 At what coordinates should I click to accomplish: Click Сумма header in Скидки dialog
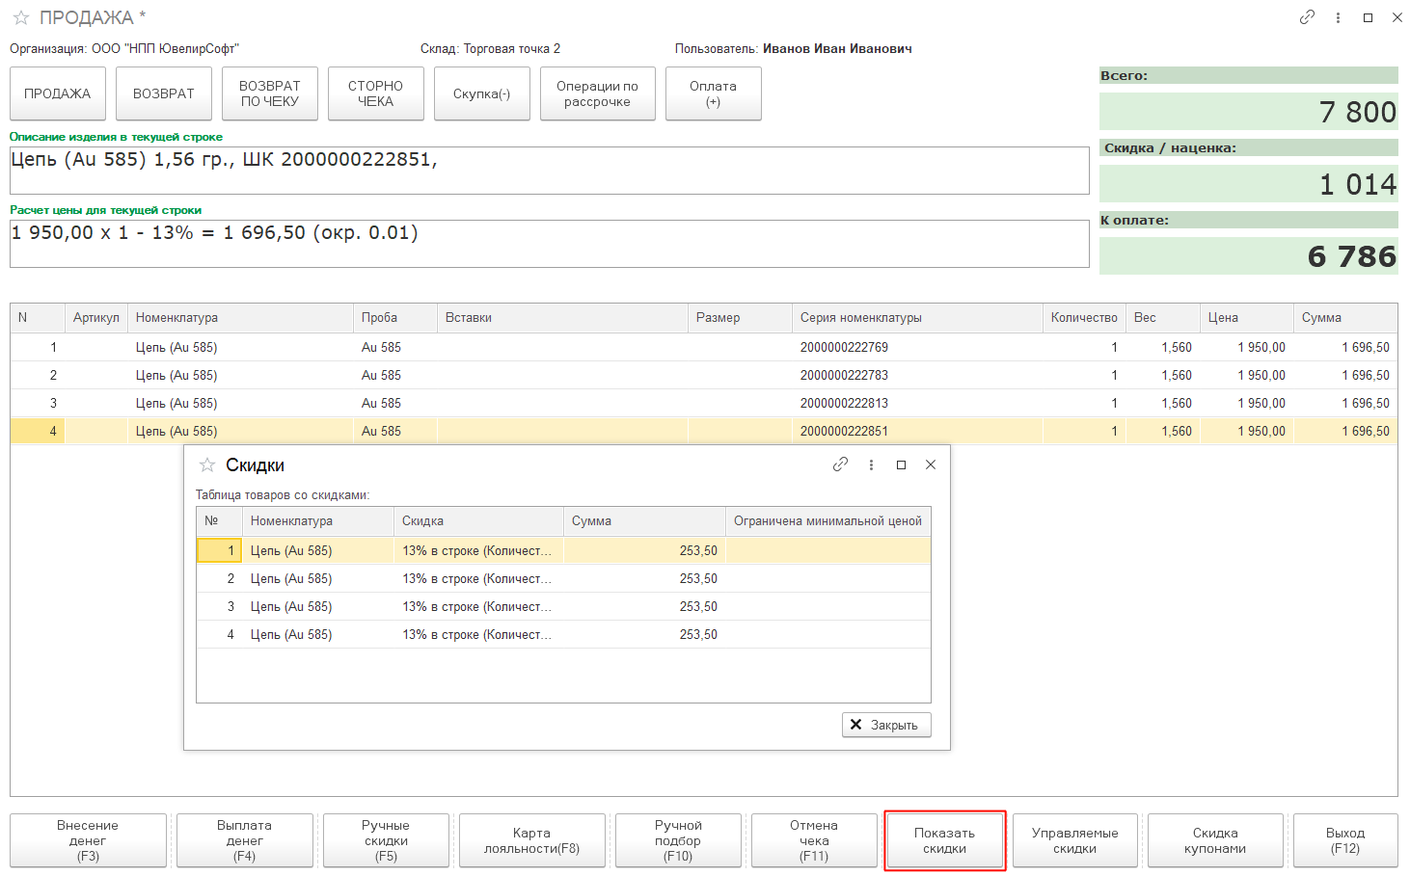coord(644,521)
